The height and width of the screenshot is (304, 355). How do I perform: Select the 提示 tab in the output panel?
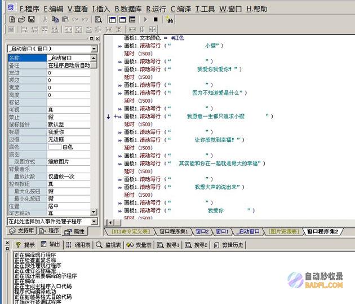click(25, 245)
